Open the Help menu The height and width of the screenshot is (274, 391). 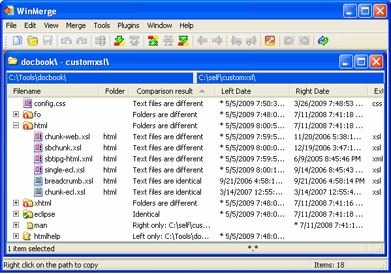[187, 25]
